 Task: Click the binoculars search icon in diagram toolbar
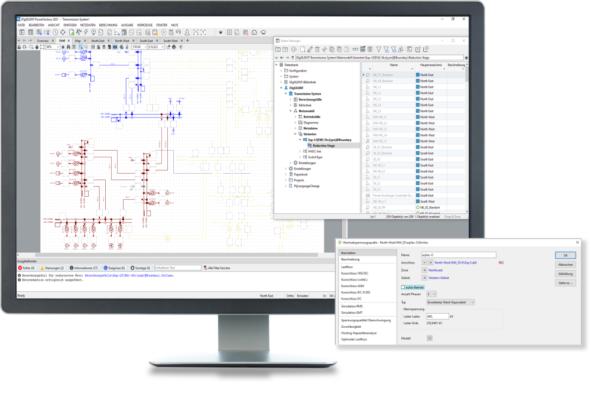pos(68,47)
